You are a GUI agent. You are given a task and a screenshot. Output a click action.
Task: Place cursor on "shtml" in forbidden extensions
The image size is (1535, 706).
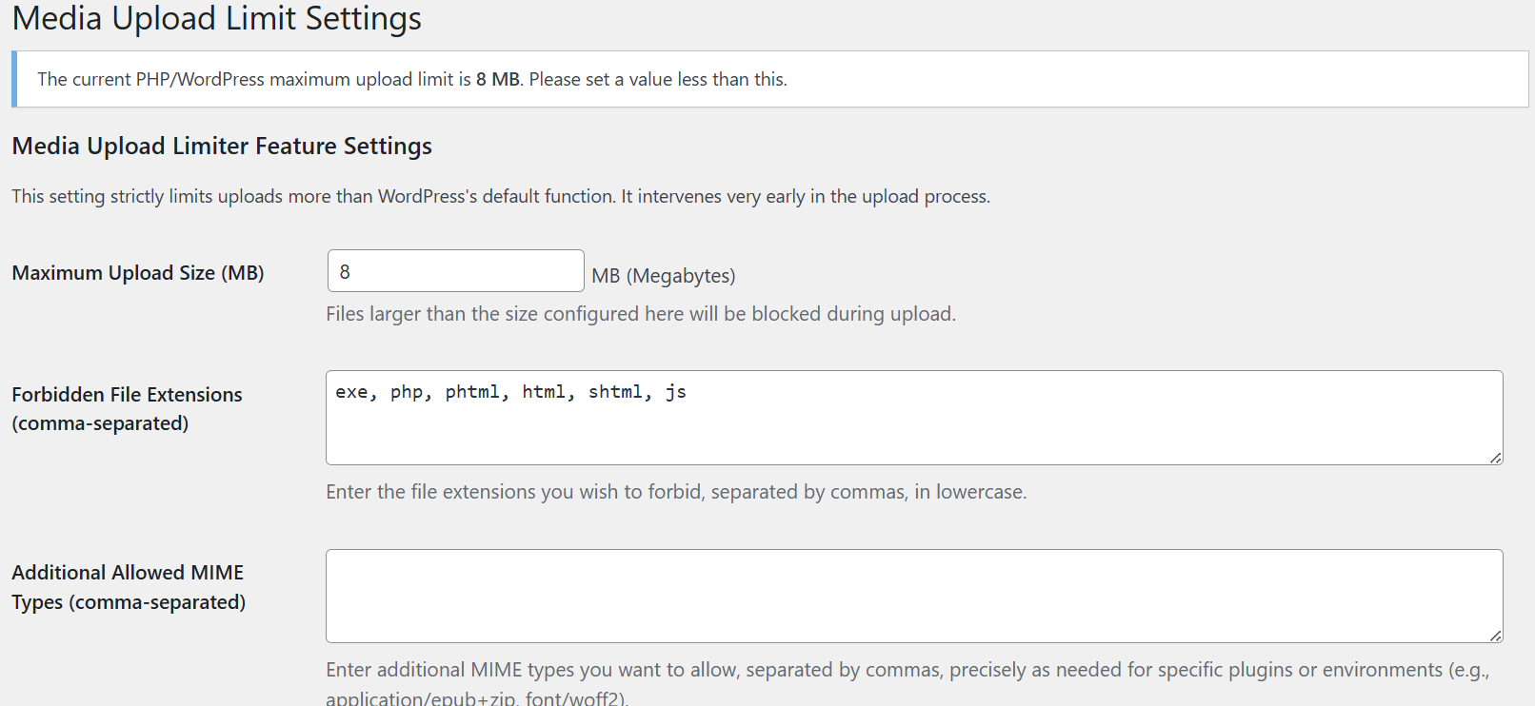(615, 392)
